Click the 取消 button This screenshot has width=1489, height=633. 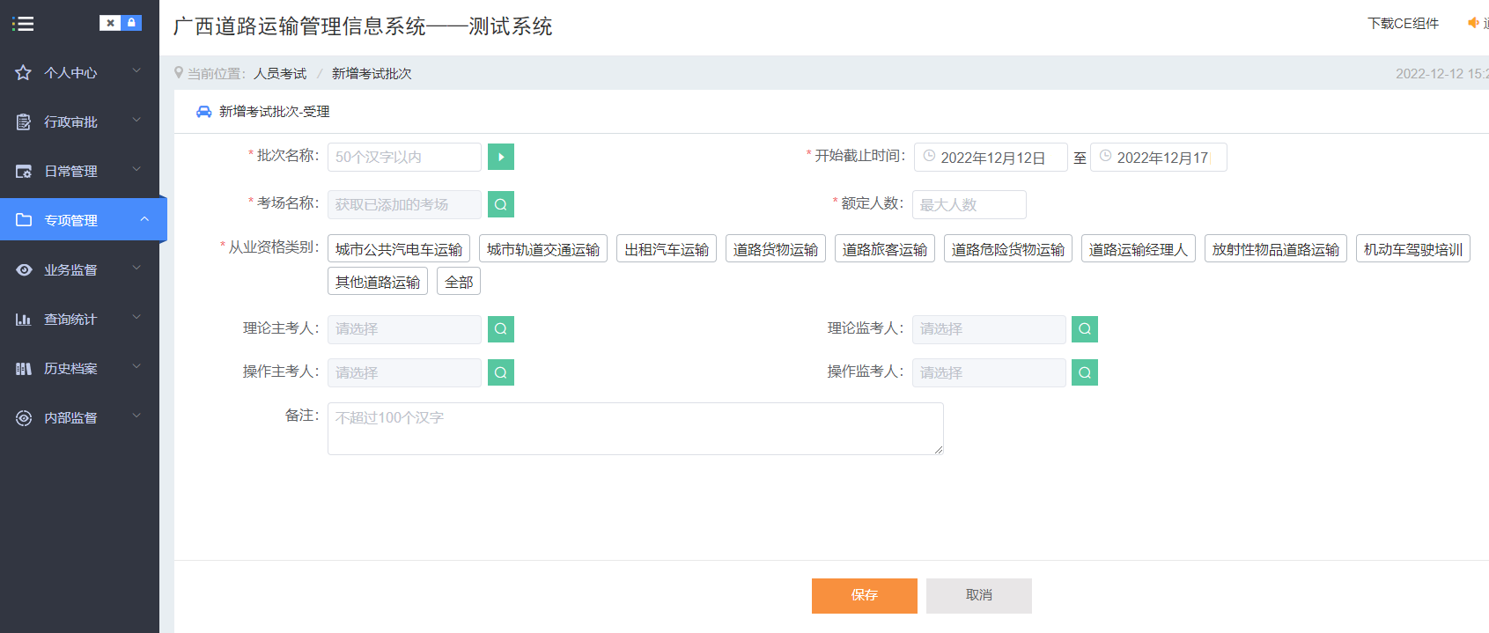coord(978,595)
